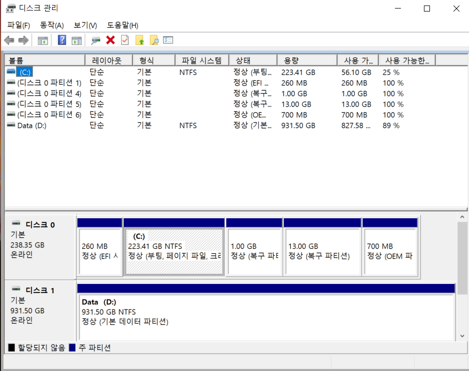
Task: Click the disk pane vertical scrollbar thumb
Action: pyautogui.click(x=462, y=258)
